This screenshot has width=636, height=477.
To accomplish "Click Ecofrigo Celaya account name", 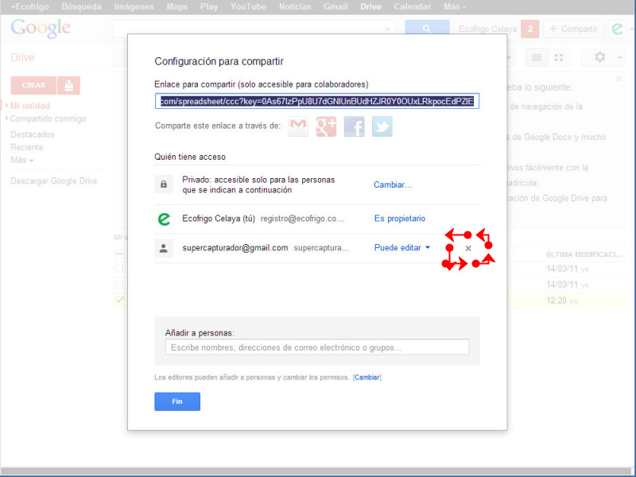I will (x=487, y=29).
